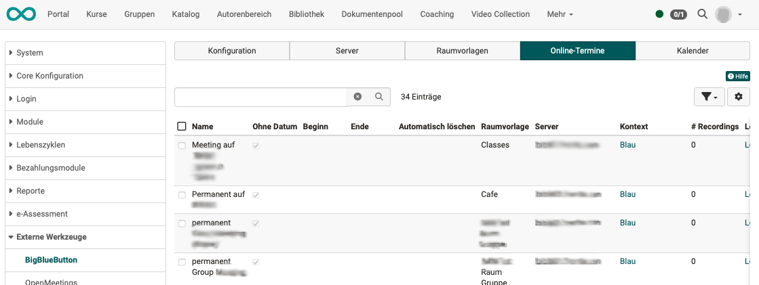
Task: Toggle 'Ohne Datum' checkbox in 'Permanent auf' row
Action: 256,195
